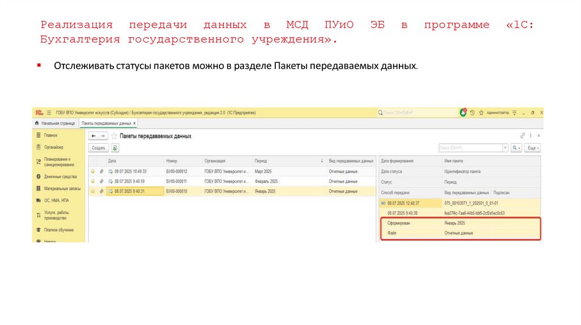Click period cell Февраль 2025
The image size is (581, 325).
tap(266, 182)
